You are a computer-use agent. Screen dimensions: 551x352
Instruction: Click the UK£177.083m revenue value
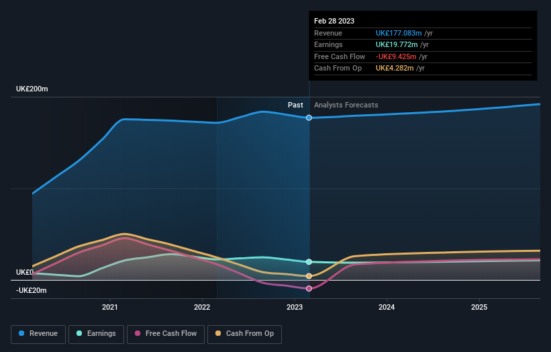tap(399, 33)
